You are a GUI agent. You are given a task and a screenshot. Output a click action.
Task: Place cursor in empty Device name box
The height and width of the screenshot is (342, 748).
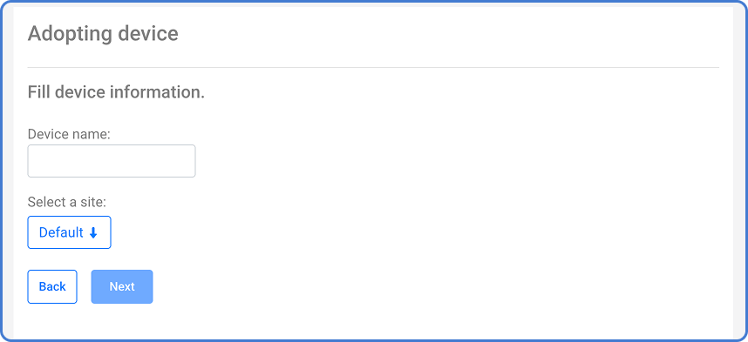[x=112, y=161]
